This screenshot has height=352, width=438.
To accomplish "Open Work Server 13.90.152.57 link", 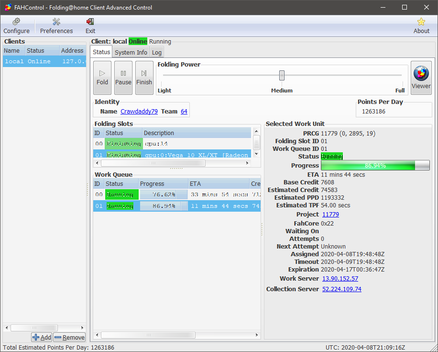I will point(340,278).
